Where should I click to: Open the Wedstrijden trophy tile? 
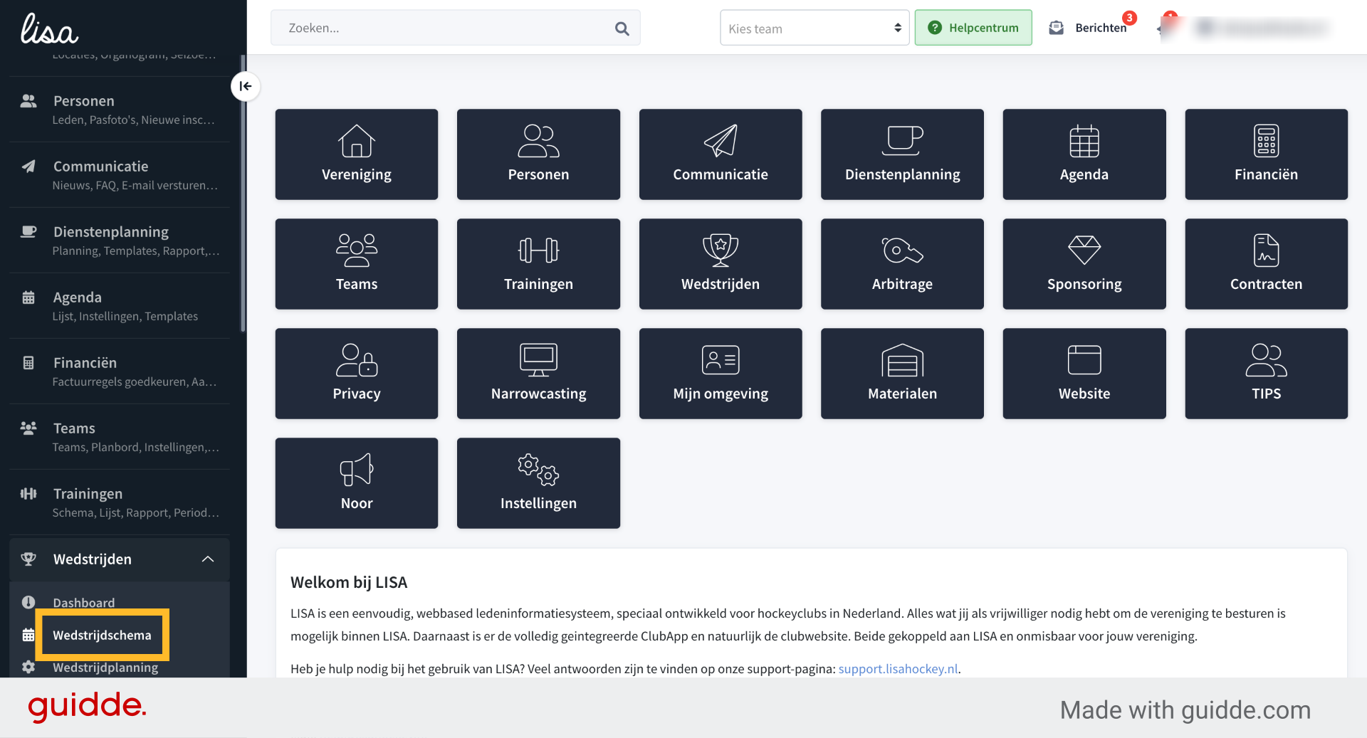tap(721, 263)
